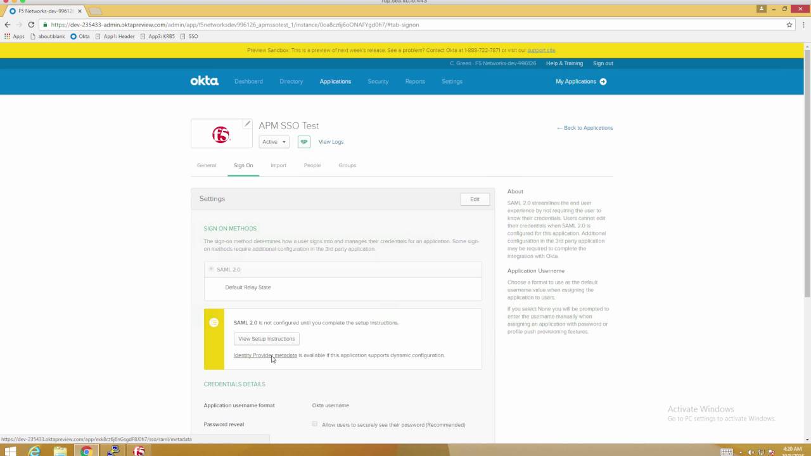
Task: Click the pencil edit icon on app logo
Action: [247, 124]
